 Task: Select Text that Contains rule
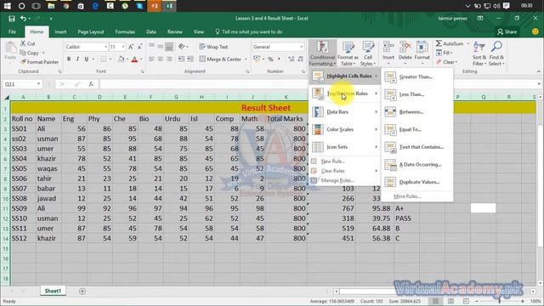[417, 147]
